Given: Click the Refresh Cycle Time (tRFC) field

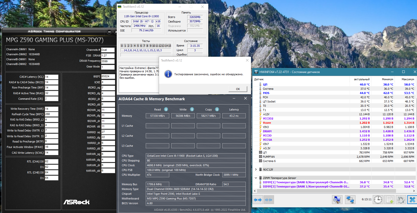Looking at the screenshot, I should point(51,114).
